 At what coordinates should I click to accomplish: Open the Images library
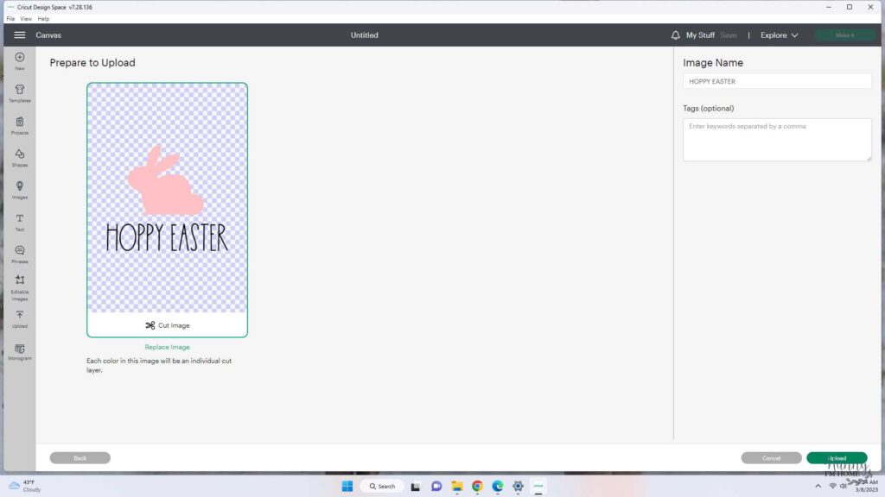click(x=20, y=189)
